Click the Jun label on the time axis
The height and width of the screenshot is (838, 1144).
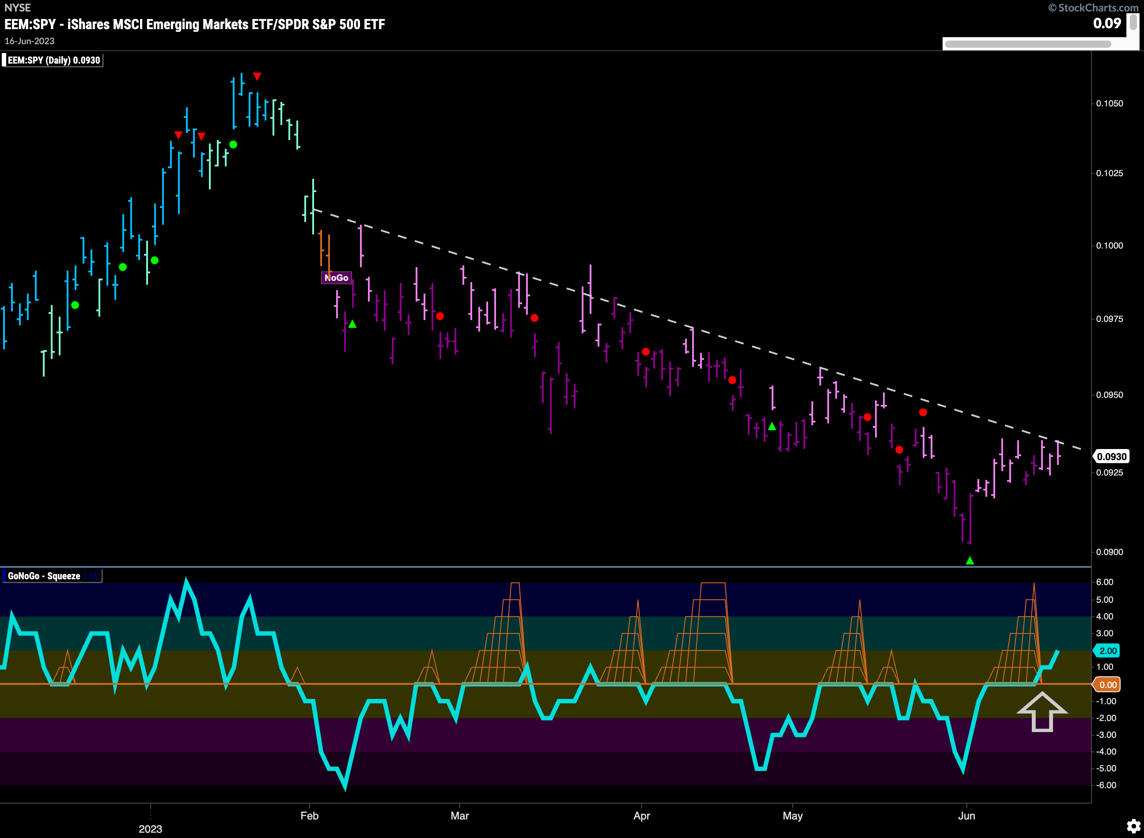click(966, 815)
